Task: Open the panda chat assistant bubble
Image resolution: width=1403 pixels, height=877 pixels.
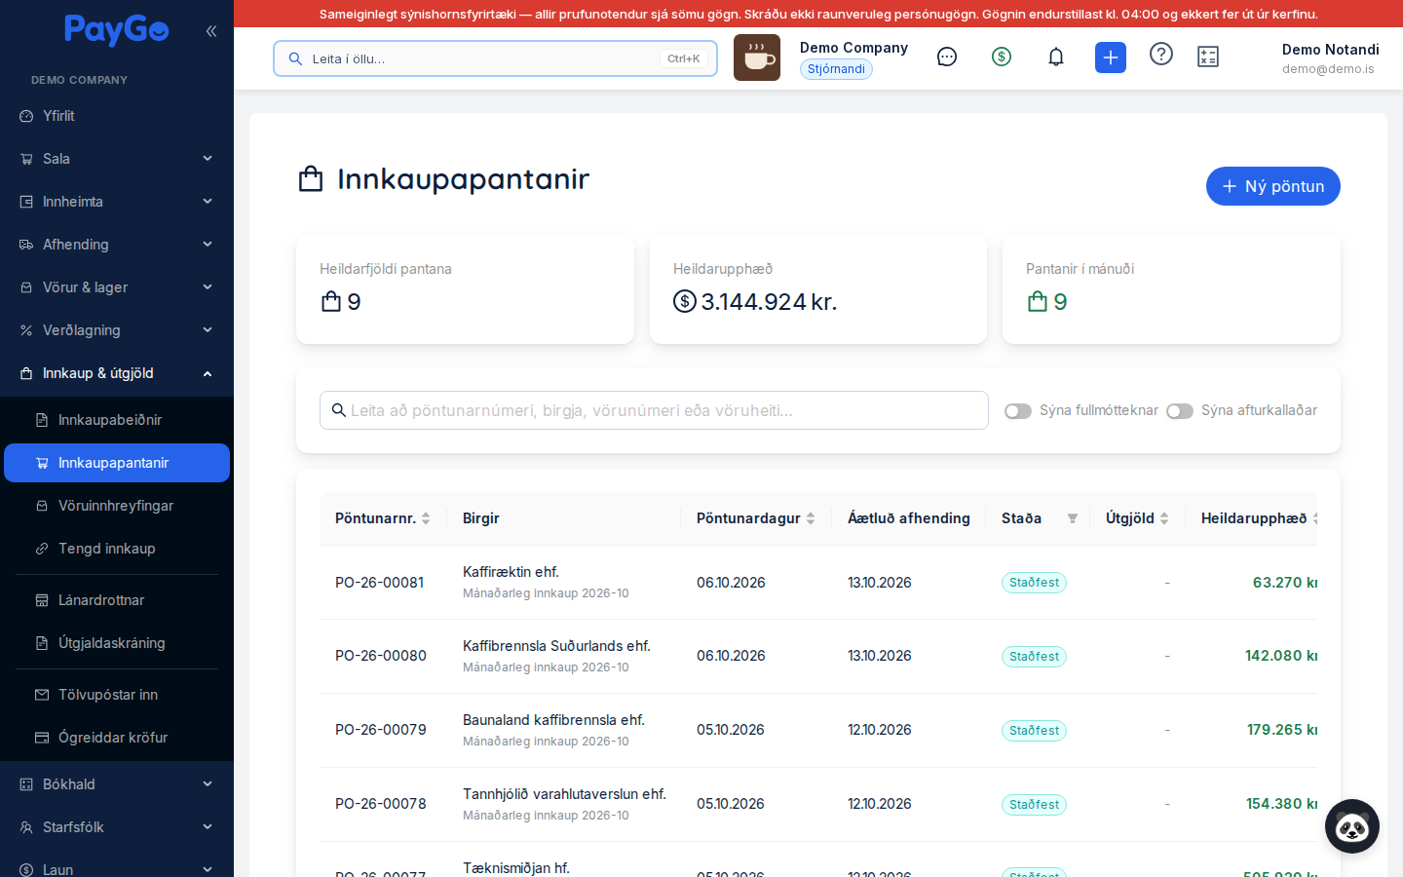Action: pos(1352,826)
